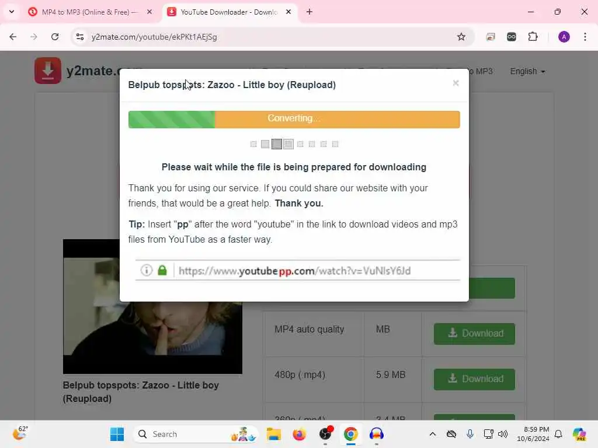Click the address bar URL y2mate.com/youtube
Image resolution: width=598 pixels, height=448 pixels.
coord(154,37)
